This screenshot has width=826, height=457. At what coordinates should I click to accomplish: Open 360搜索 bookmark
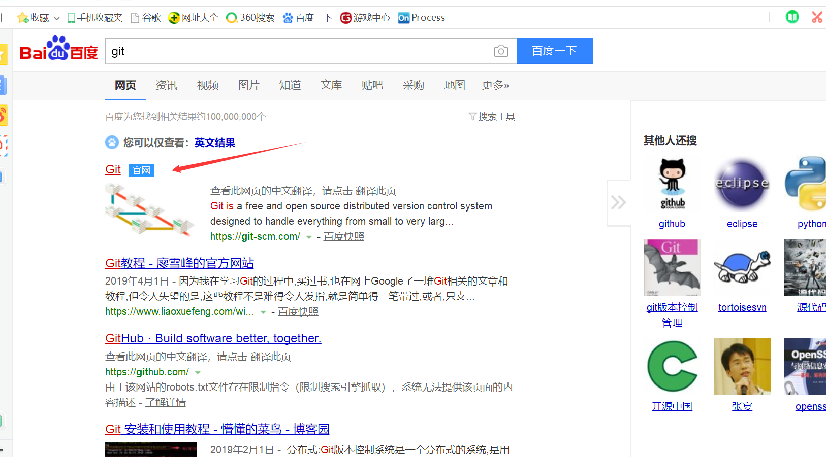(250, 18)
